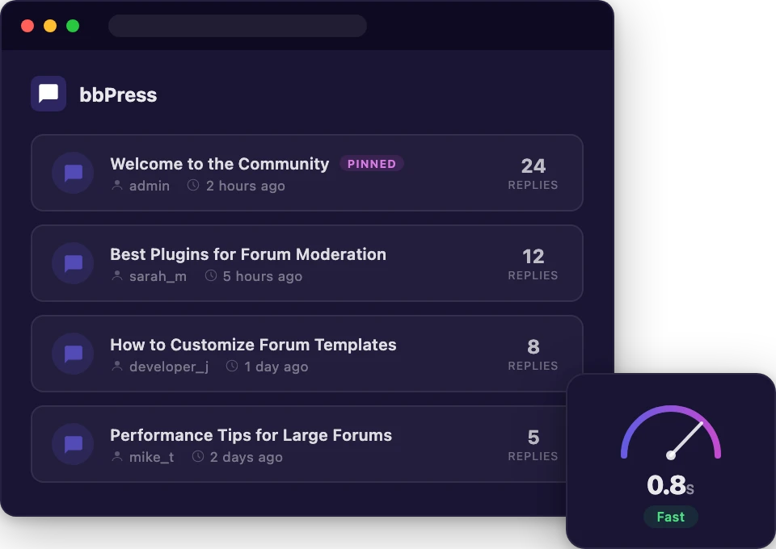Click the performance speedometer gauge
Viewport: 776px width, 549px height.
[670, 432]
